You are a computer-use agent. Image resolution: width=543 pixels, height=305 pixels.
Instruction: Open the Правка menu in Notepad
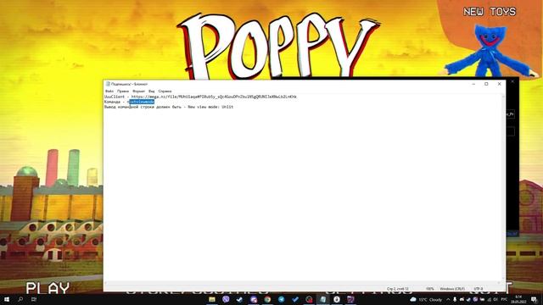coord(123,91)
